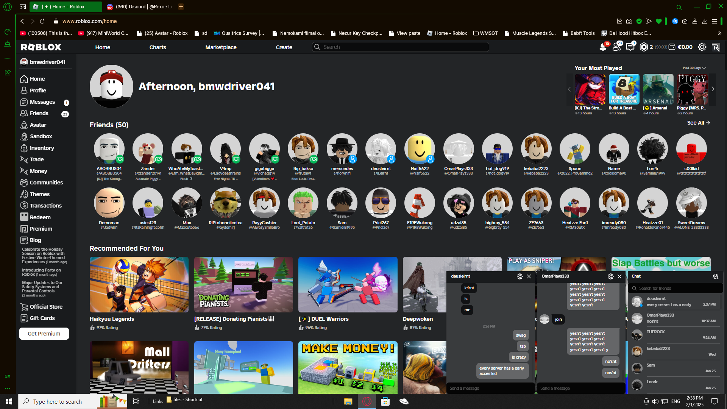Open the Robux balance icon
The image size is (727, 409).
tap(644, 47)
